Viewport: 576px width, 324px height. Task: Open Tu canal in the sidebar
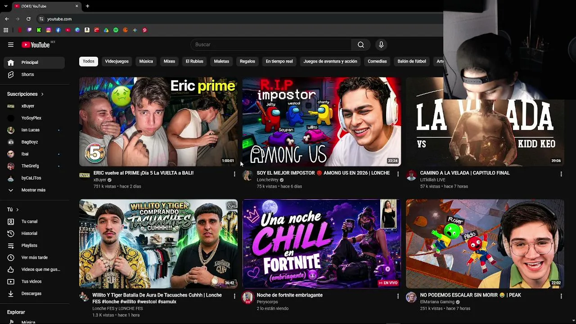click(x=34, y=221)
